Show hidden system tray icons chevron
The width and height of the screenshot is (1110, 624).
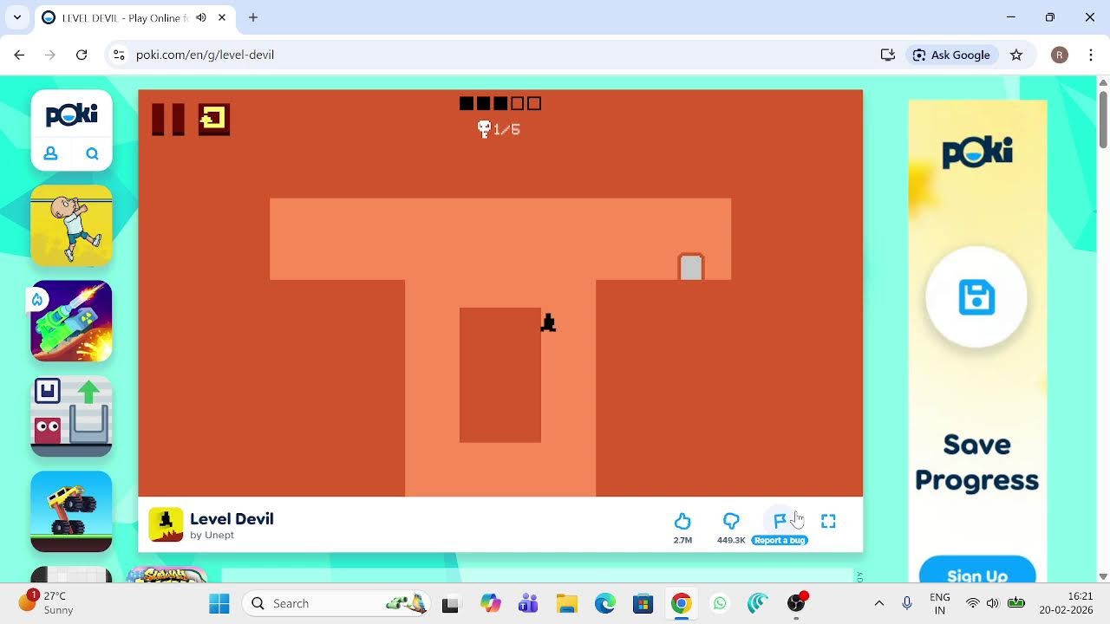click(x=878, y=603)
